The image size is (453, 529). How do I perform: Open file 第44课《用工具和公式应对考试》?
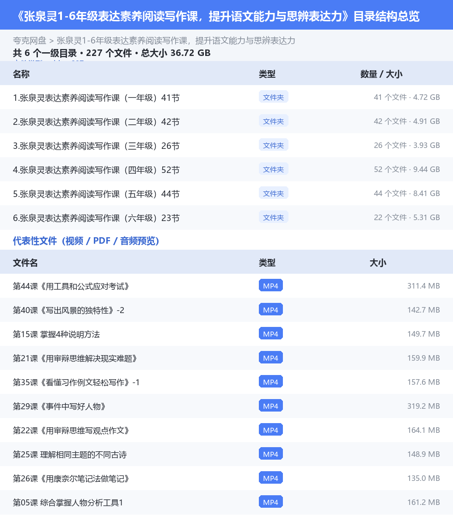[x=71, y=286]
